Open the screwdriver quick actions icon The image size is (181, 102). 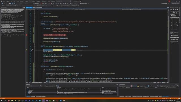pos(32,50)
